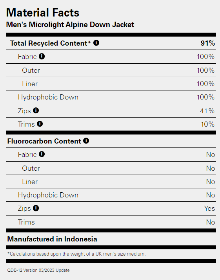The image size is (220, 280).
Task: Click the 41% value for Zips
Action: click(x=207, y=111)
